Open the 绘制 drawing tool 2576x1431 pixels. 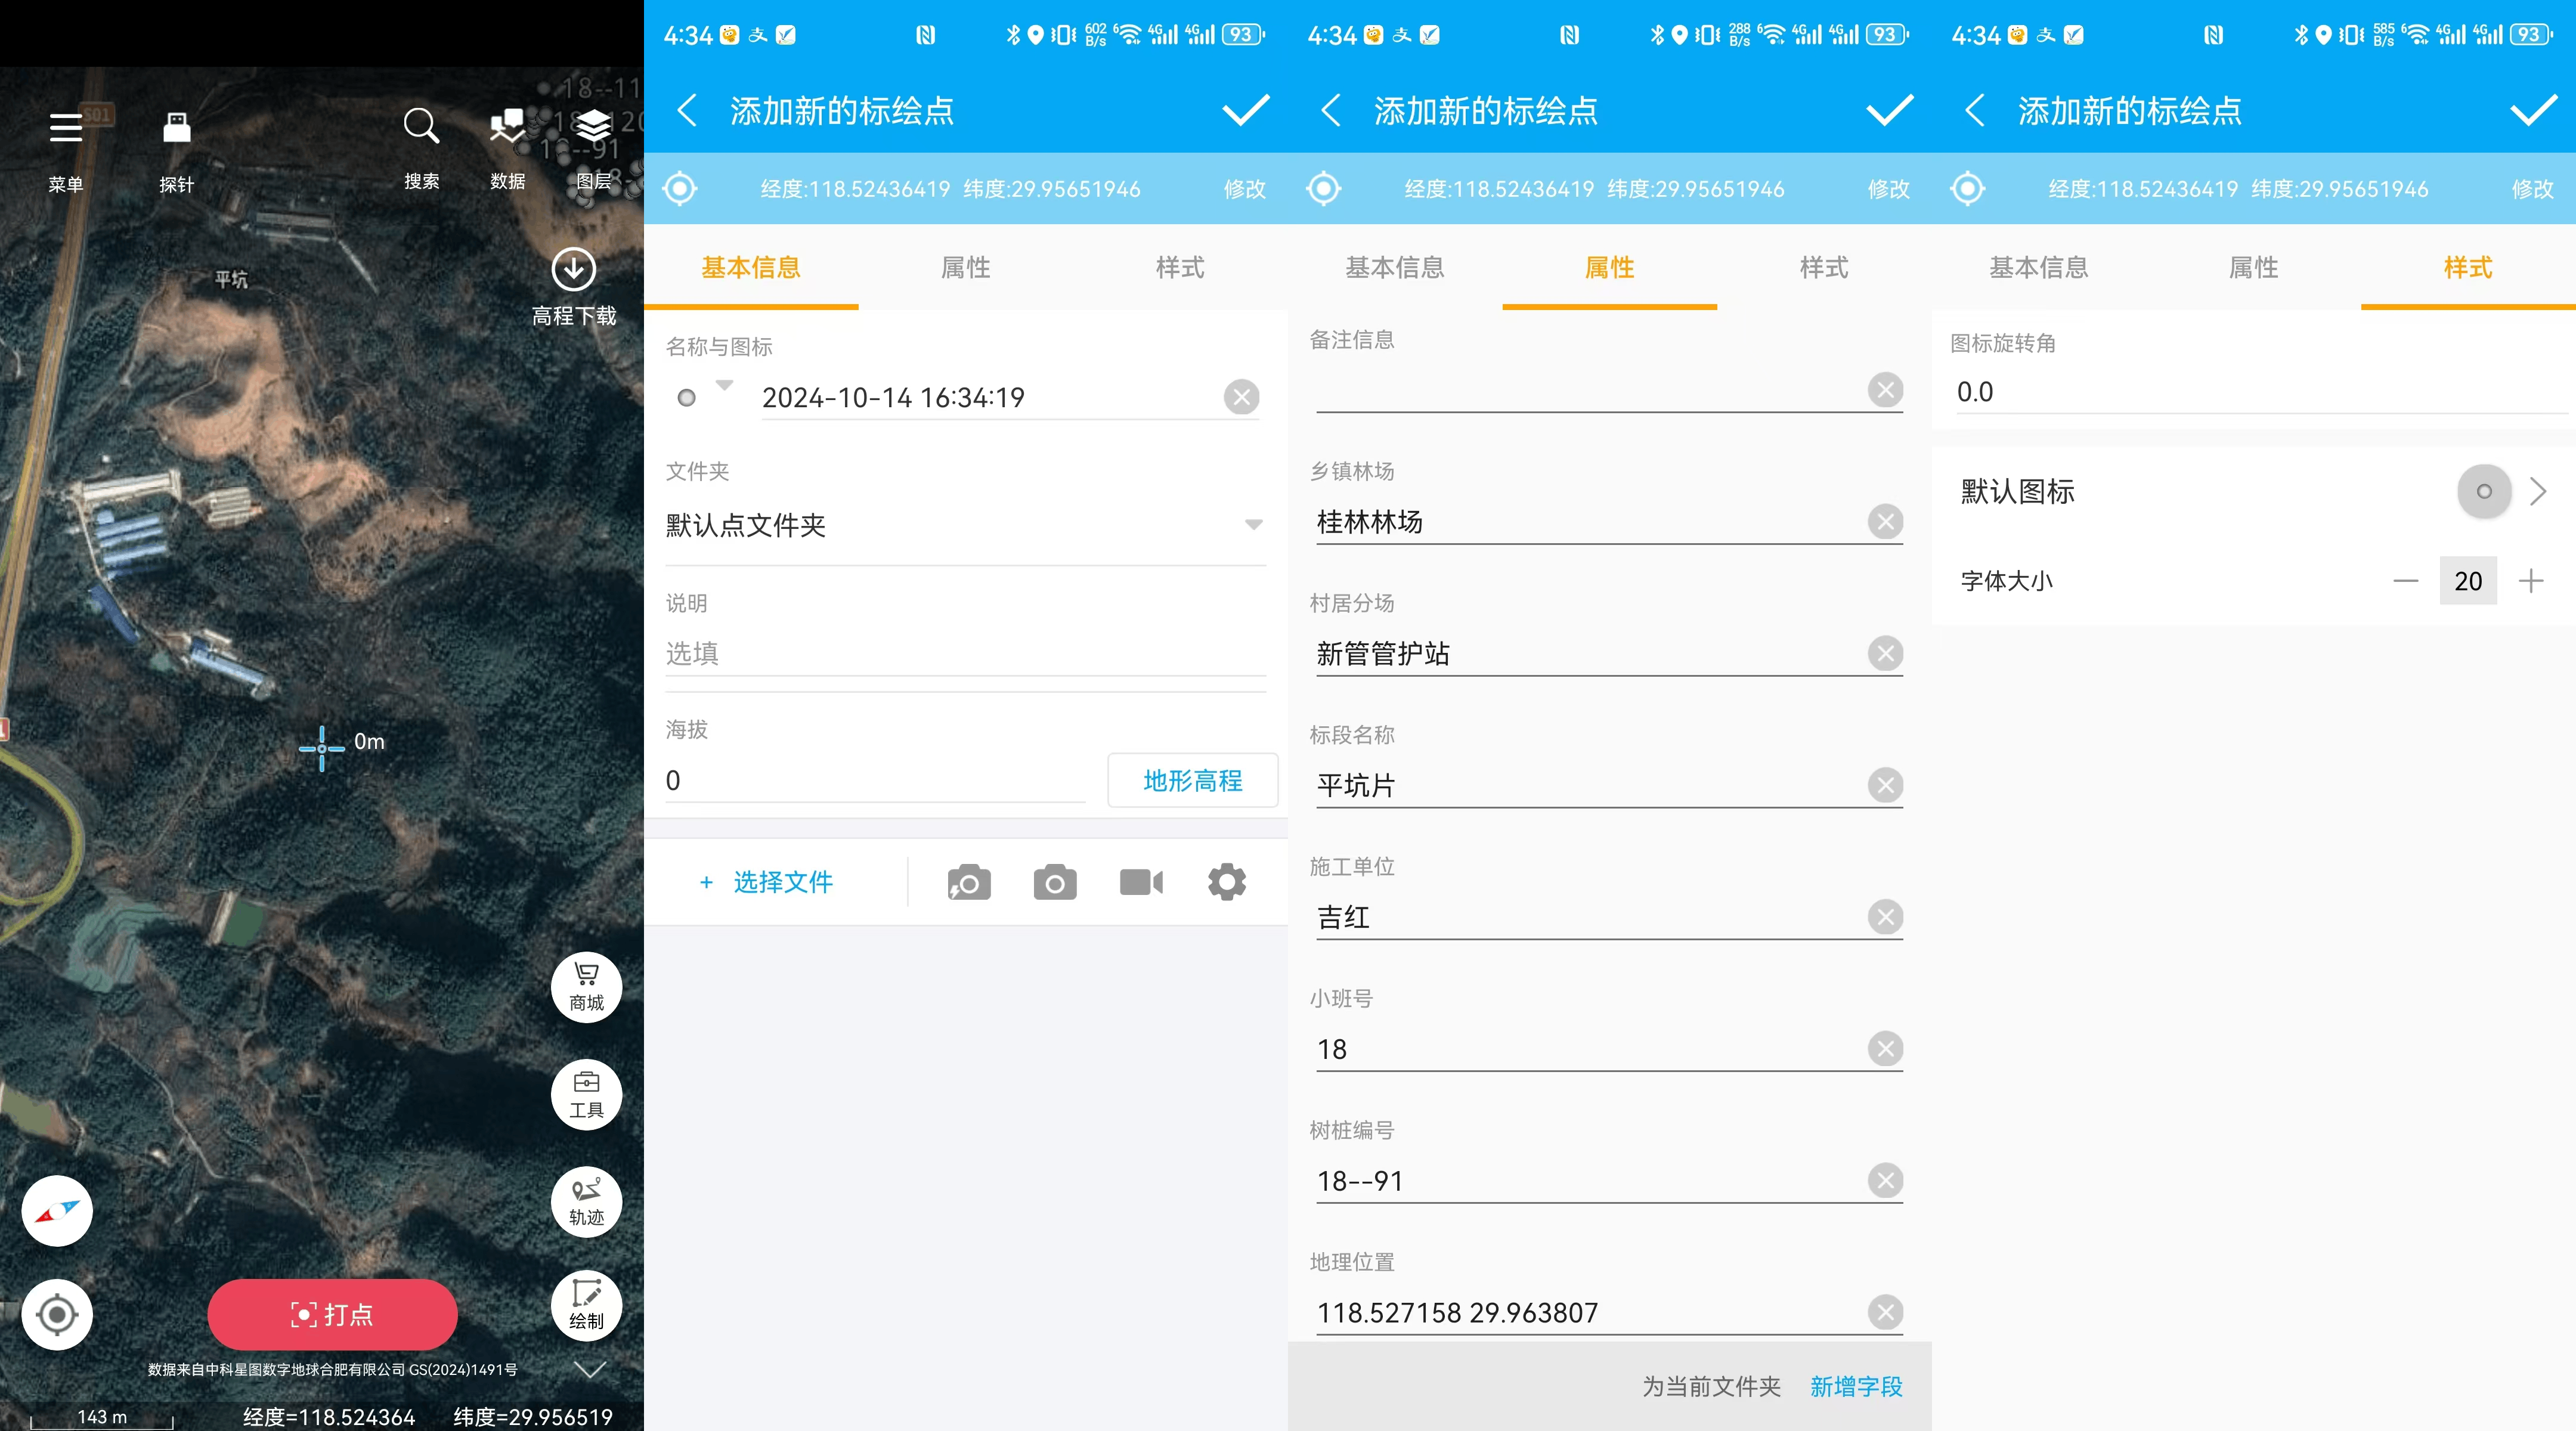click(586, 1304)
